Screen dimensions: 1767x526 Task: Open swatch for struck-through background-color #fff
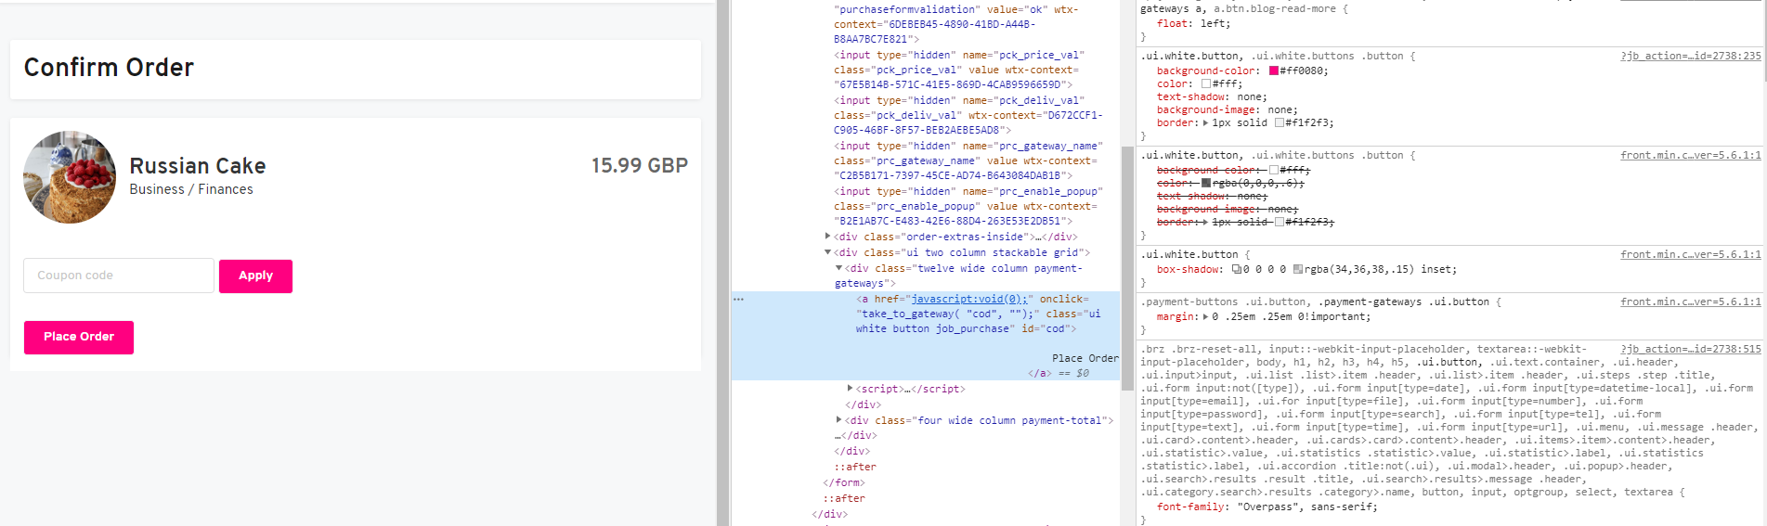tap(1273, 170)
